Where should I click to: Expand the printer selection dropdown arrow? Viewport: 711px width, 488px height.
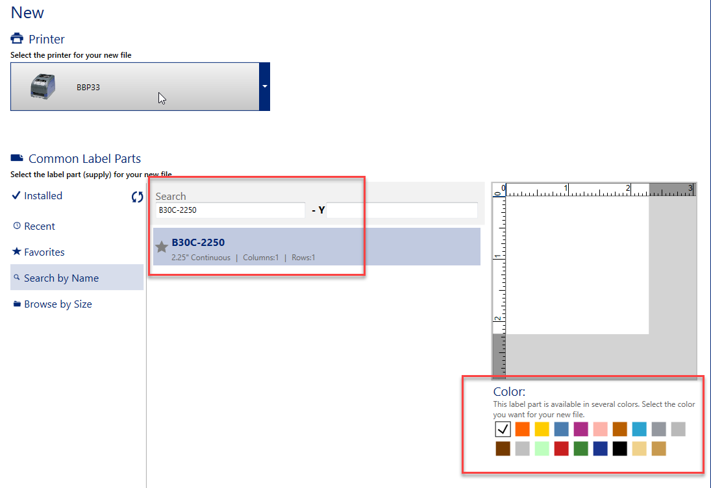pos(264,86)
